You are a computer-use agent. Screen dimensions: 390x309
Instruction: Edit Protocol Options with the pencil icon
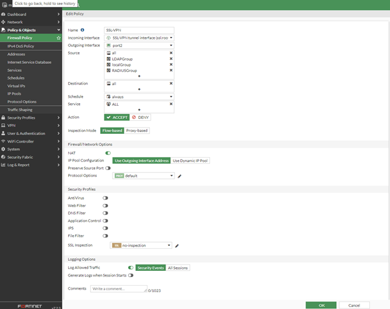click(180, 176)
